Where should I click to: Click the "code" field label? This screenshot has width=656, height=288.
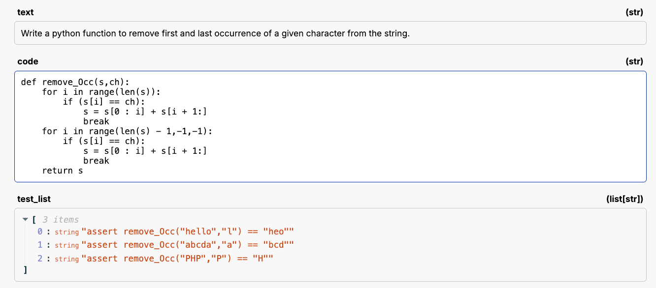coord(28,61)
